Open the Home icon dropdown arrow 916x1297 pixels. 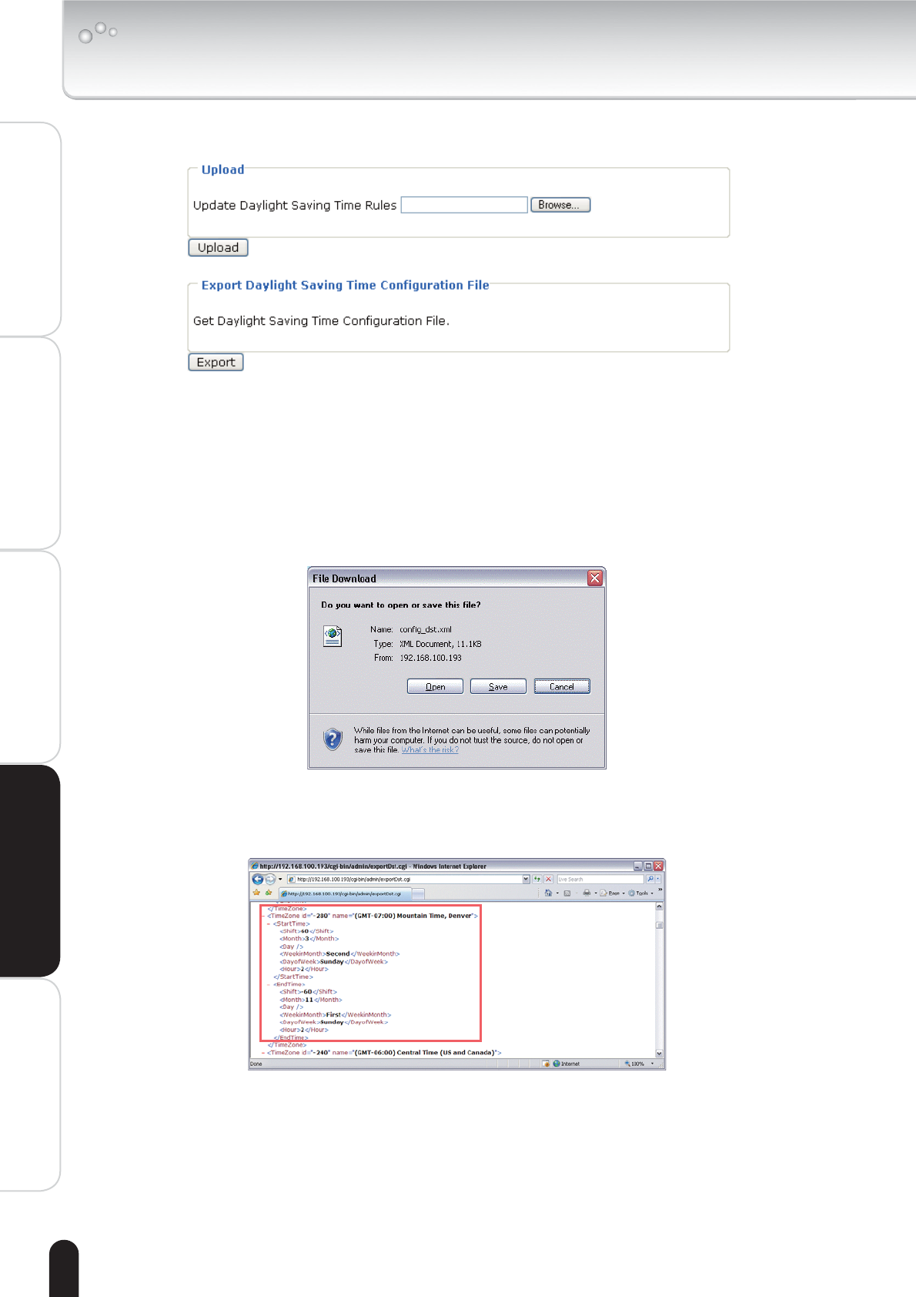pyautogui.click(x=557, y=893)
